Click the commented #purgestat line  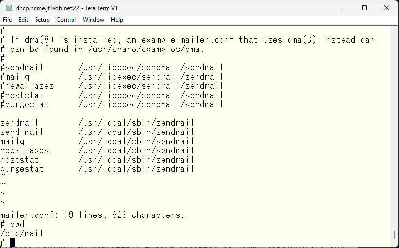click(x=112, y=104)
